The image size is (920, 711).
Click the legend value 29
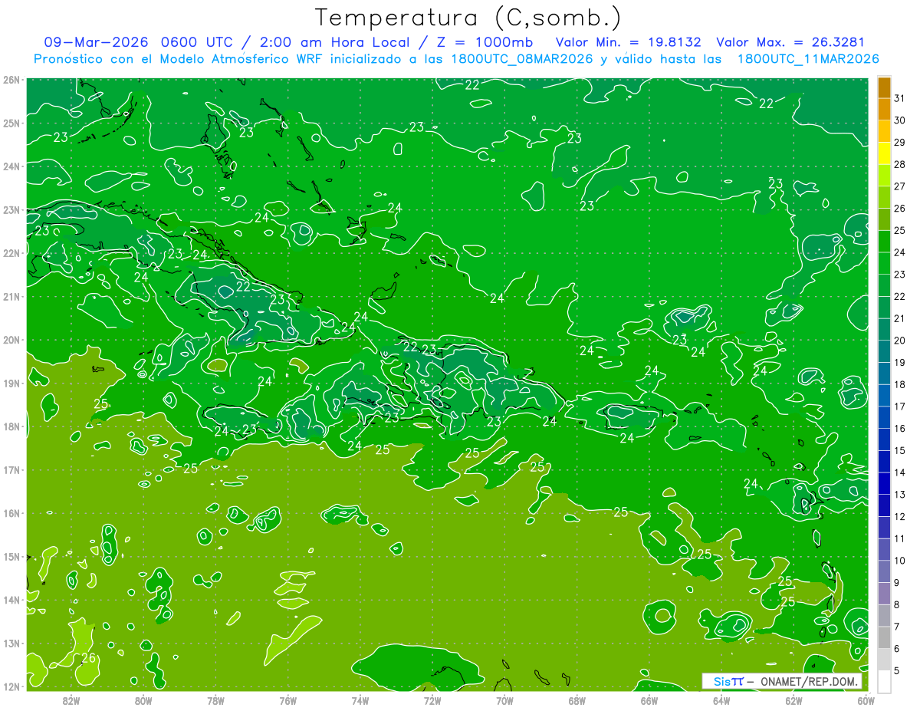click(x=899, y=143)
